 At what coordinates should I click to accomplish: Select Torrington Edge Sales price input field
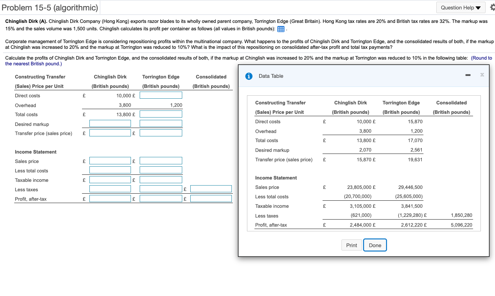161,161
